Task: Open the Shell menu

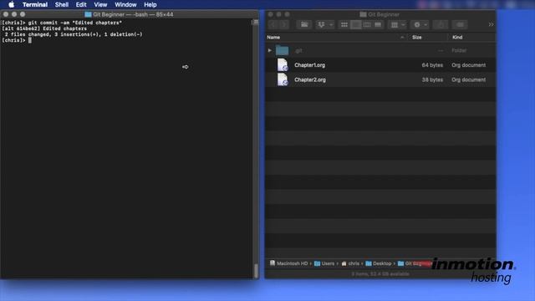Action: 62,4
